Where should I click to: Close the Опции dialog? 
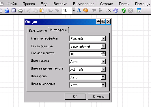108,22
